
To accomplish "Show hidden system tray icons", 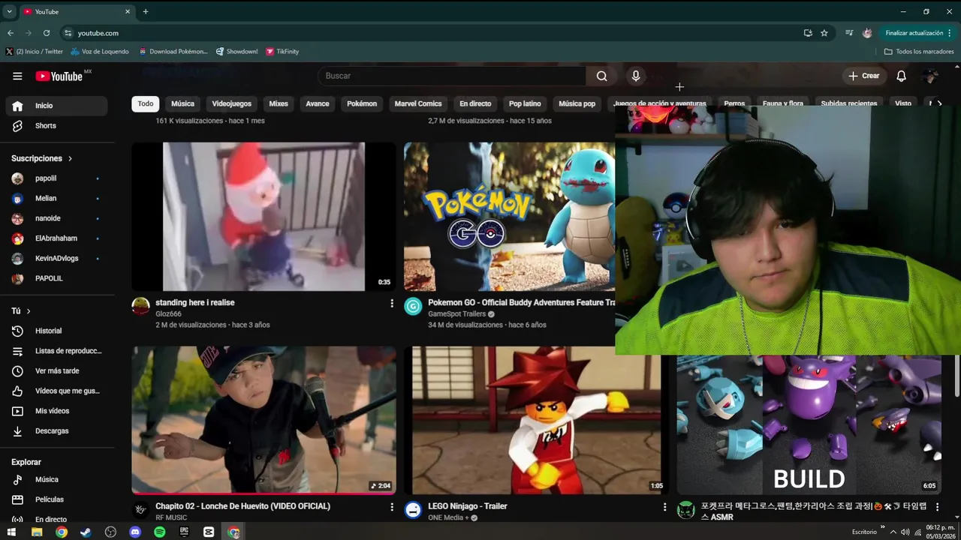I will click(893, 532).
